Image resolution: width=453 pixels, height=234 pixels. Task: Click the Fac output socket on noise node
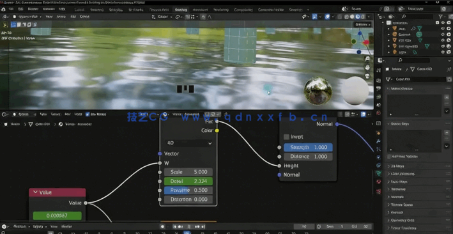tap(217, 121)
